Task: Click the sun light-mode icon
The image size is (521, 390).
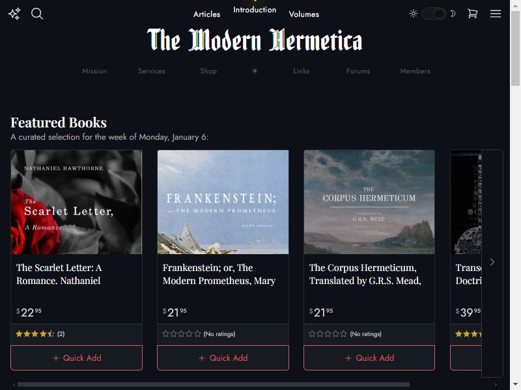Action: (x=414, y=14)
